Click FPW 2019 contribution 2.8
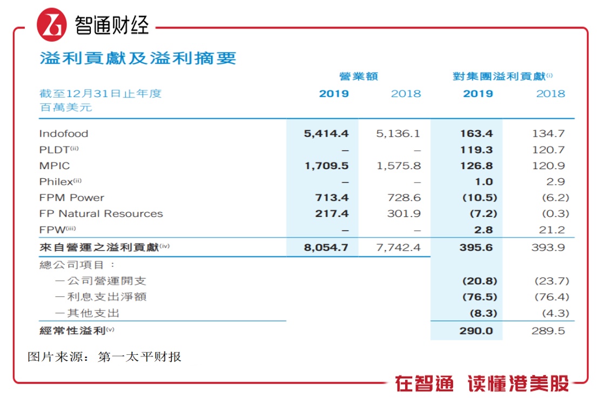Image resolution: width=606 pixels, height=411 pixels. (483, 230)
